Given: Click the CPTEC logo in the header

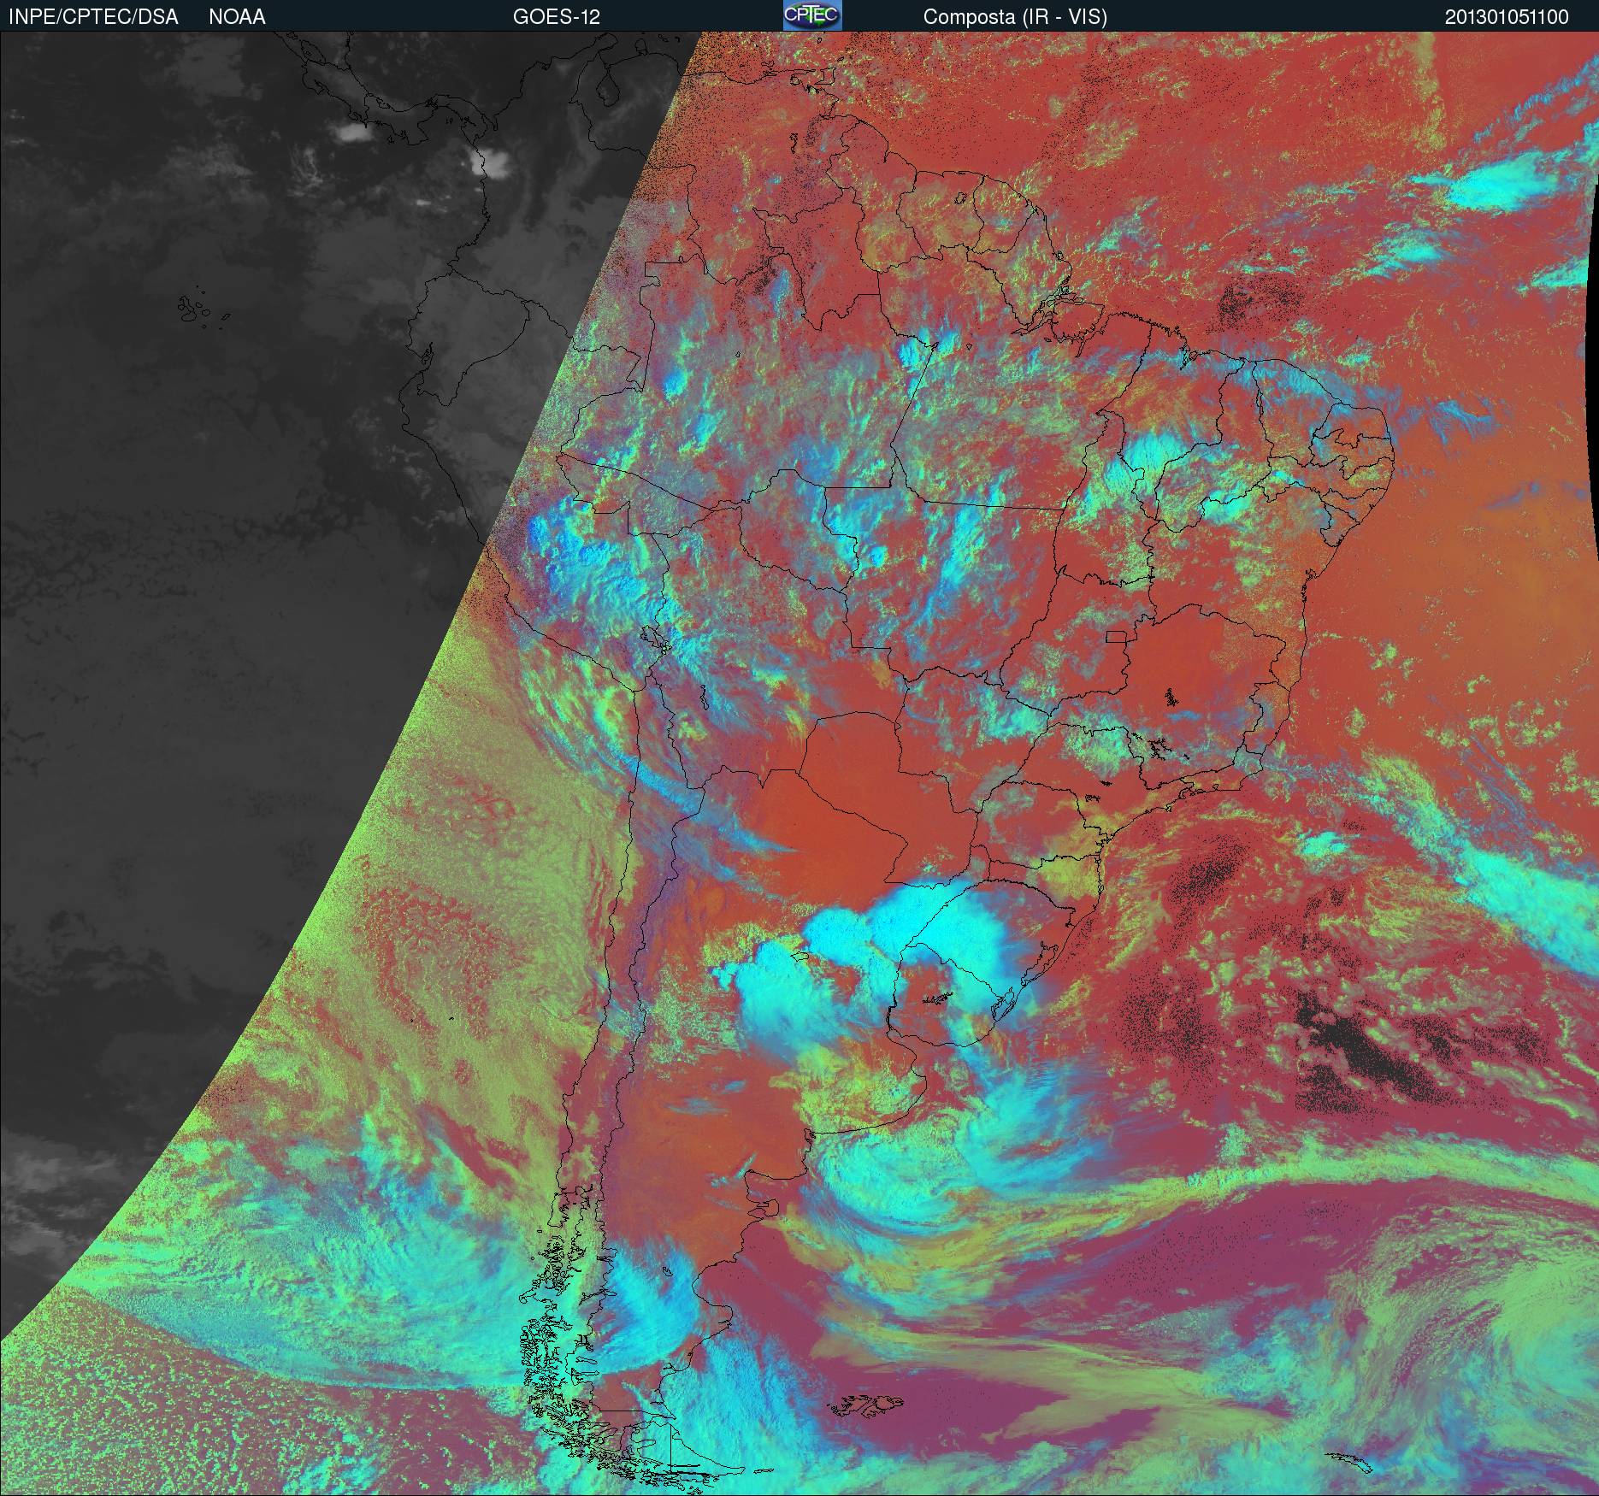Looking at the screenshot, I should pos(812,15).
